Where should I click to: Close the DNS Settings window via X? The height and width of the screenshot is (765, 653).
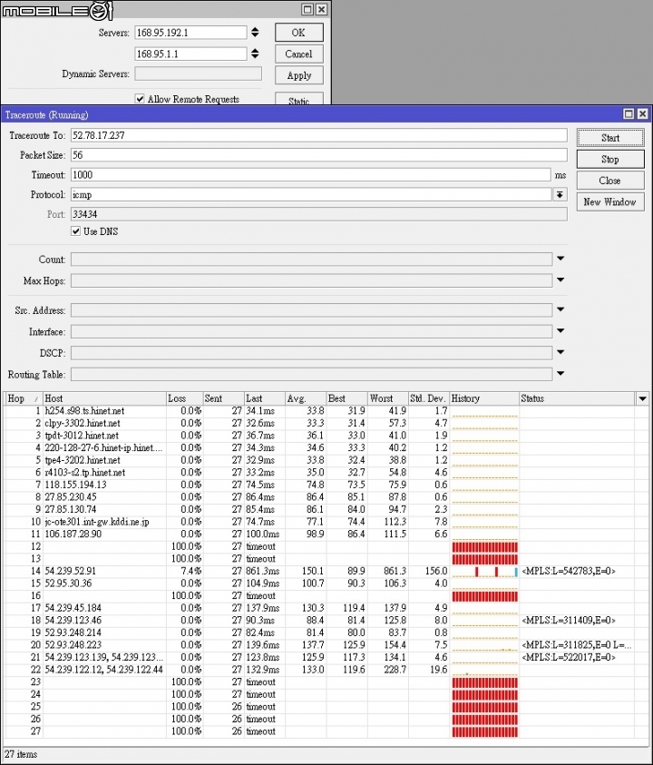[321, 9]
